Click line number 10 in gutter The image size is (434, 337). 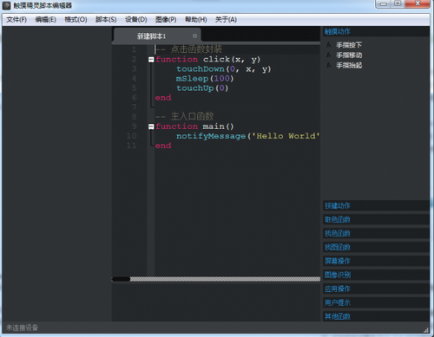131,136
